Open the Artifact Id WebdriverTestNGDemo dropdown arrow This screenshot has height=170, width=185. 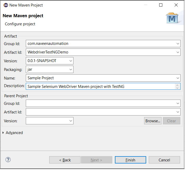tap(178, 52)
